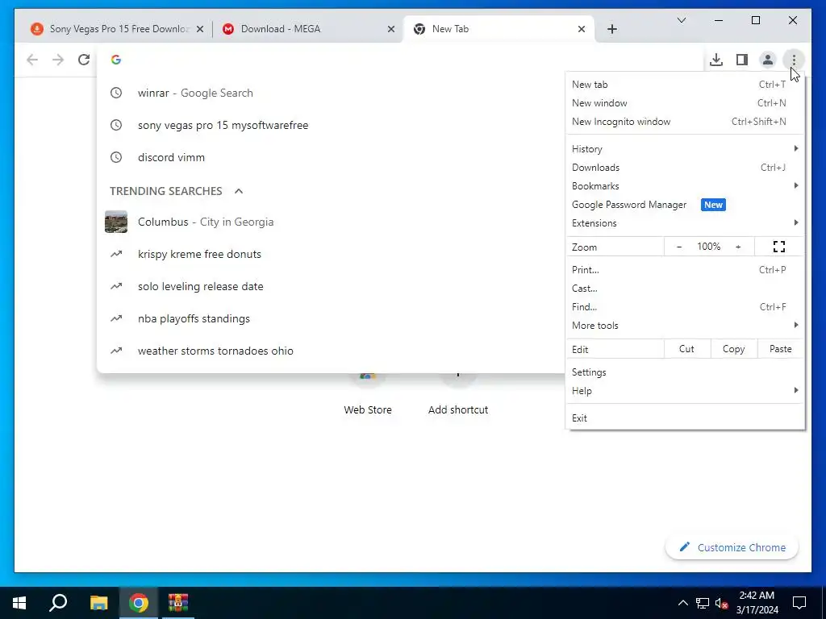Select New window from Chrome menu
Viewport: 826px width, 619px height.
[685, 103]
